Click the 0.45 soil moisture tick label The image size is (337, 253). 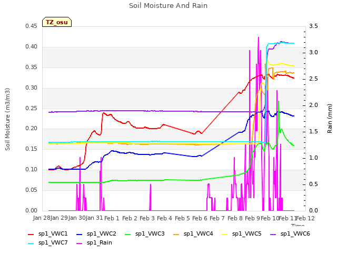(31, 26)
